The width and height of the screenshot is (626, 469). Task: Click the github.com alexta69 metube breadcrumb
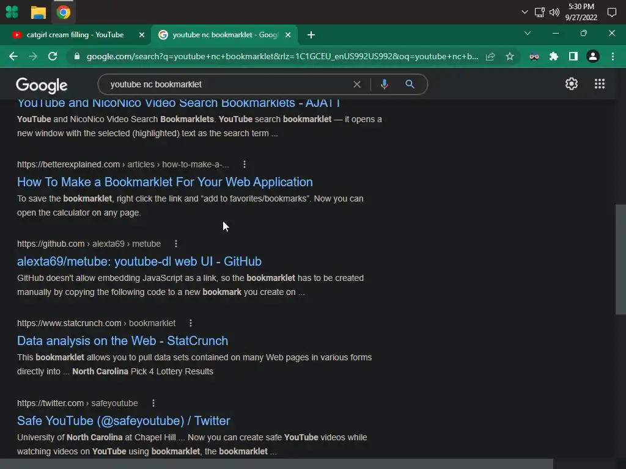click(89, 244)
